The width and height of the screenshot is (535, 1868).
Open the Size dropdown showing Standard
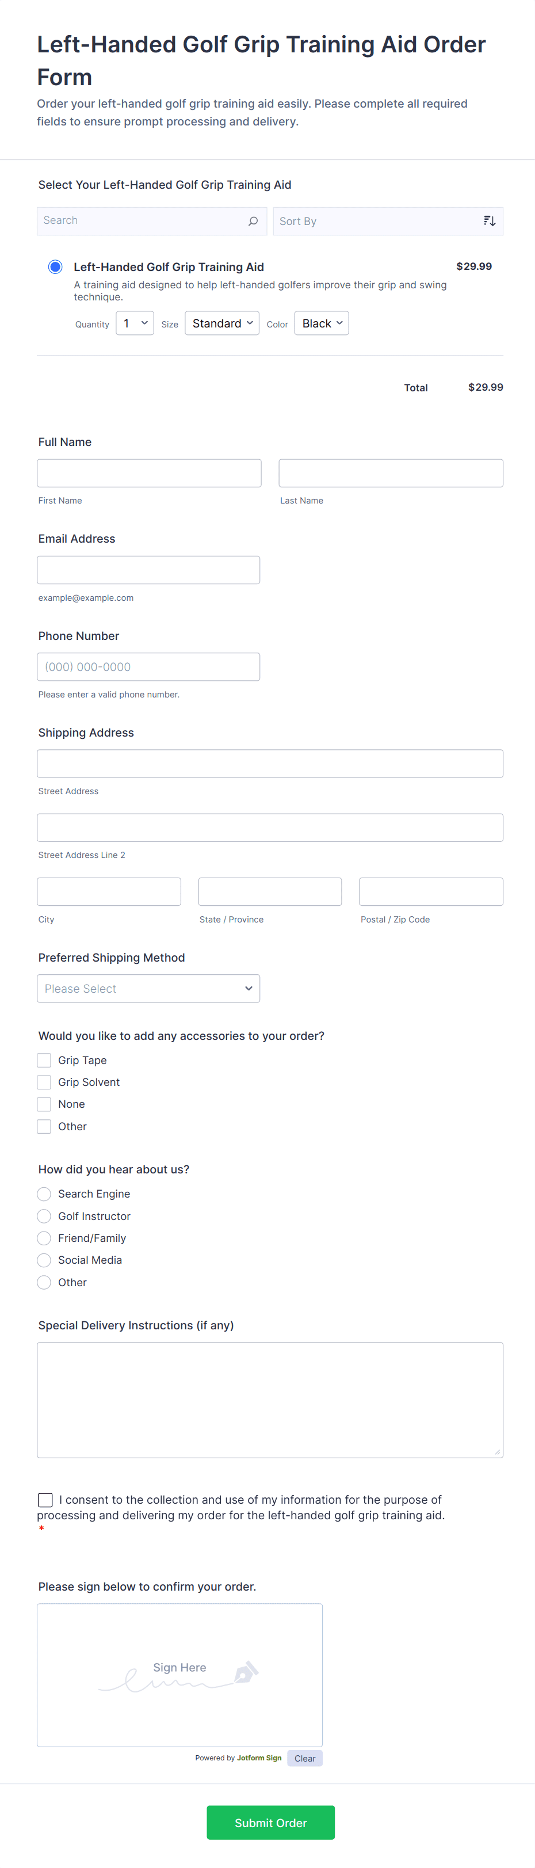[x=222, y=323]
